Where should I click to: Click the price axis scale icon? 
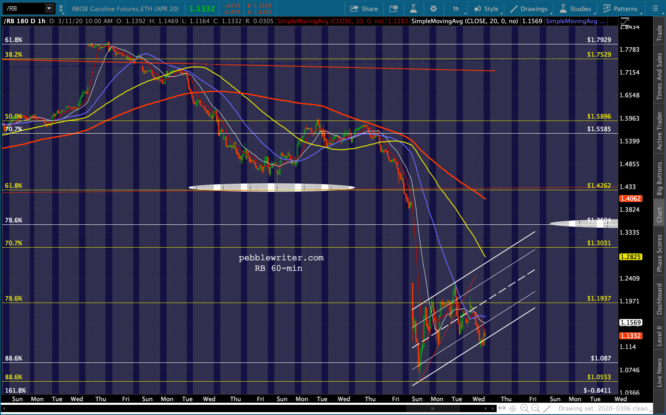(x=625, y=21)
